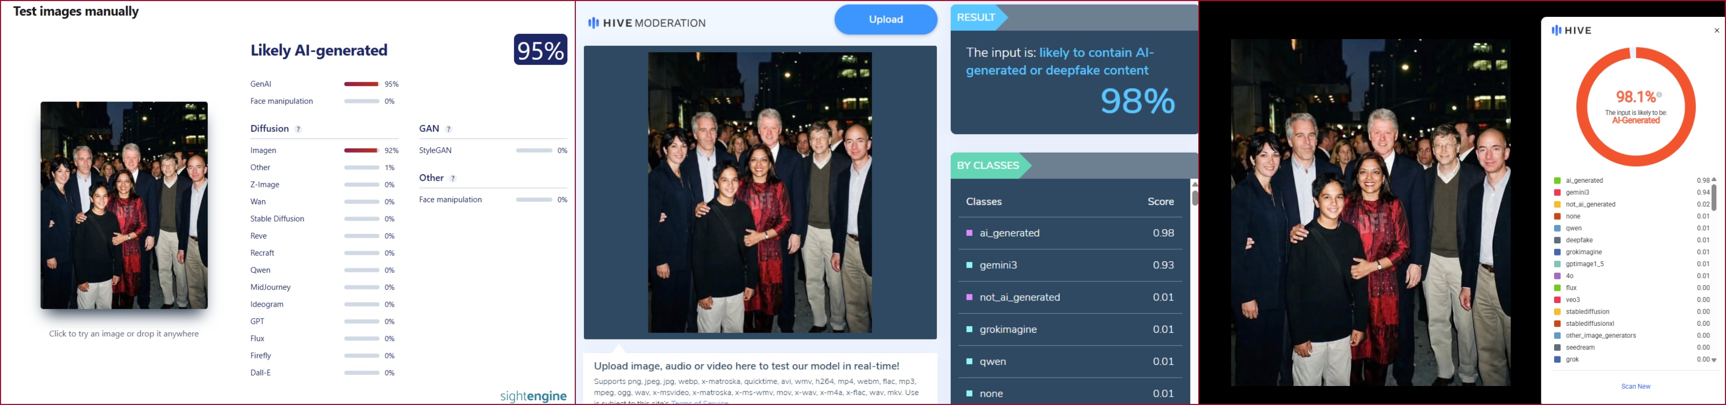Click the GAN help question mark icon
The height and width of the screenshot is (405, 1726).
(x=449, y=129)
